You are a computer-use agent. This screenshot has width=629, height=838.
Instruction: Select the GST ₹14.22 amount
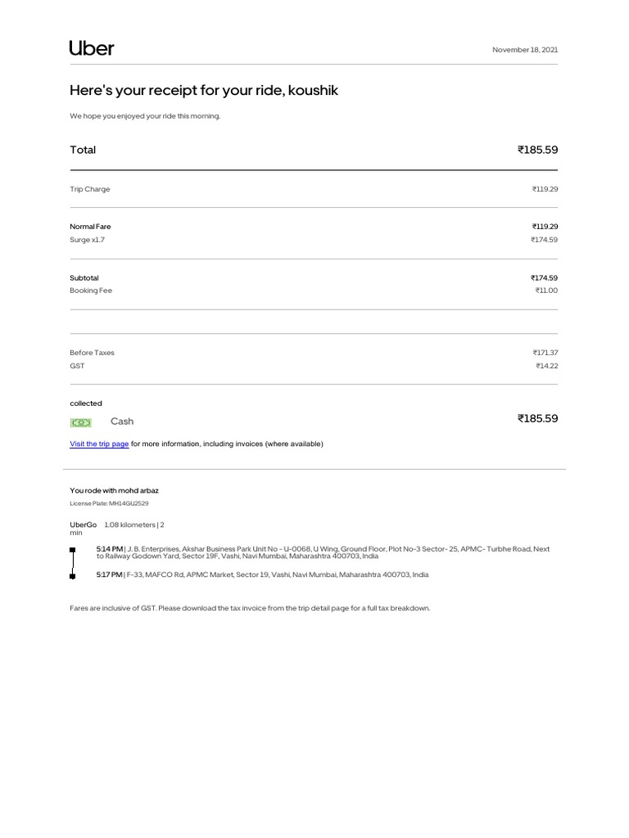(546, 366)
